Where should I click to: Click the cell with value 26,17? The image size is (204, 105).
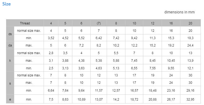171,100
